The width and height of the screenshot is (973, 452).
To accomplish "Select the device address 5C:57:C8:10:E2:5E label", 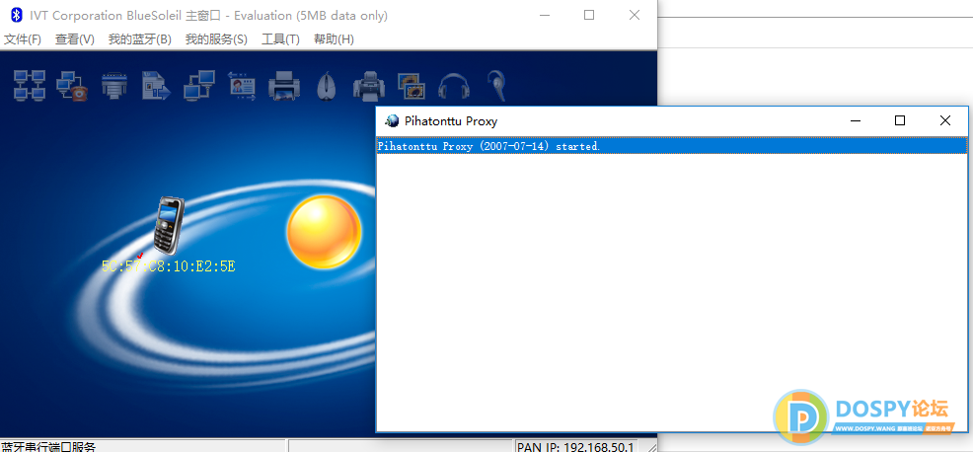I will pyautogui.click(x=169, y=267).
